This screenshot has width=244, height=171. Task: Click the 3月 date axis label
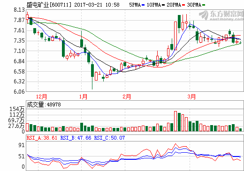click(191, 97)
